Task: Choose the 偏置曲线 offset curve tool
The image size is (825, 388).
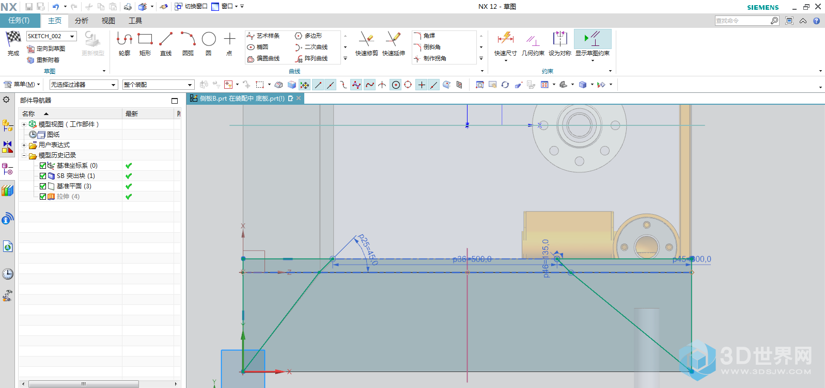Action: (263, 58)
